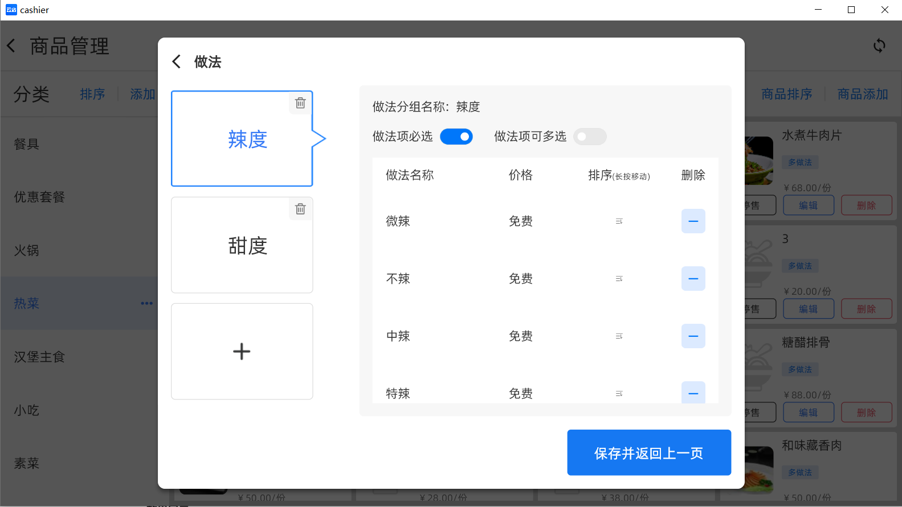Image resolution: width=902 pixels, height=507 pixels.
Task: Click 添加 link beside 分类
Action: [x=142, y=94]
